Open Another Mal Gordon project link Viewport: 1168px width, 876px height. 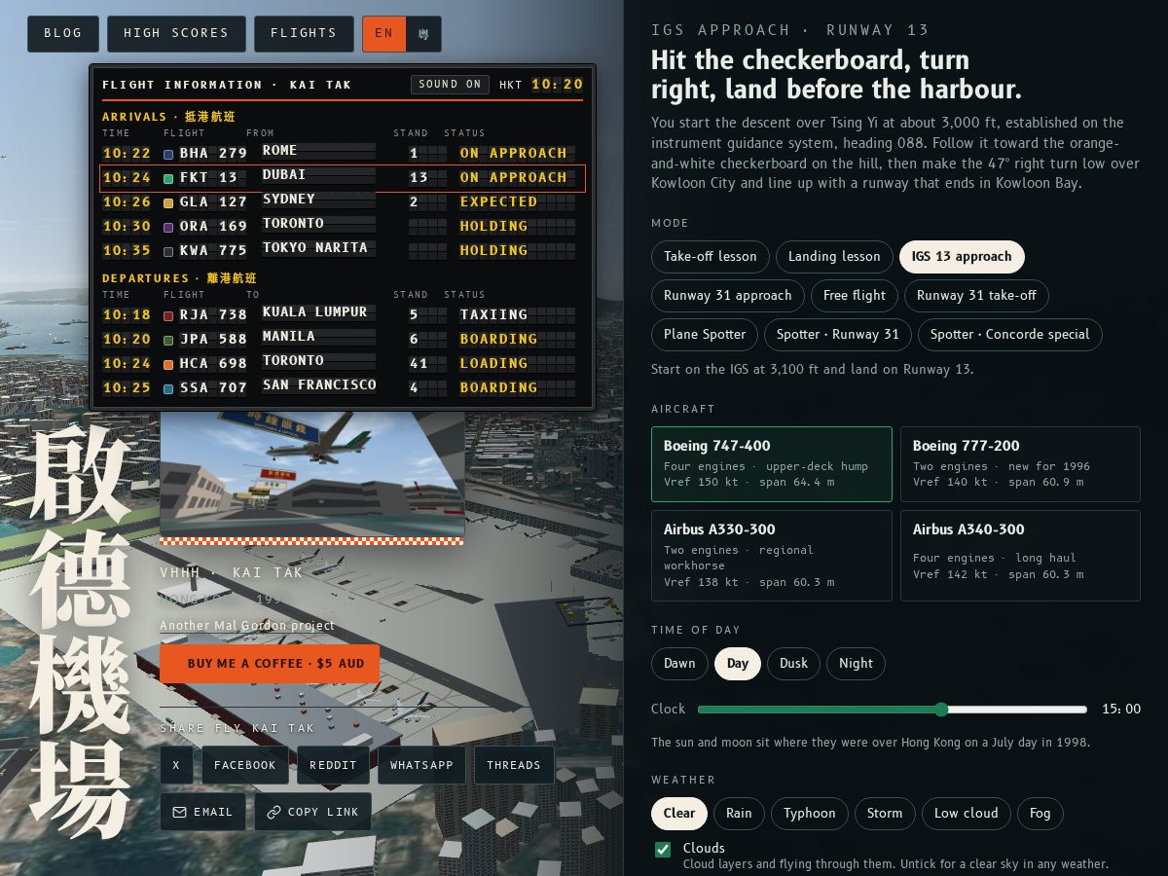247,626
